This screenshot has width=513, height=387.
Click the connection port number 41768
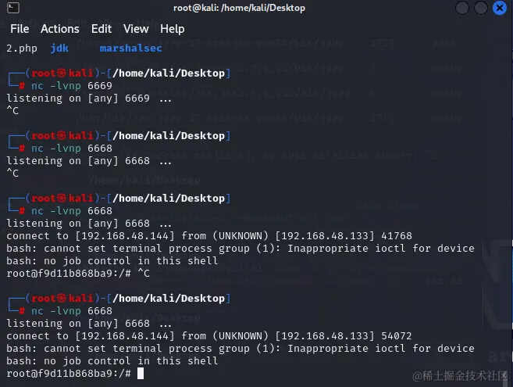(397, 236)
